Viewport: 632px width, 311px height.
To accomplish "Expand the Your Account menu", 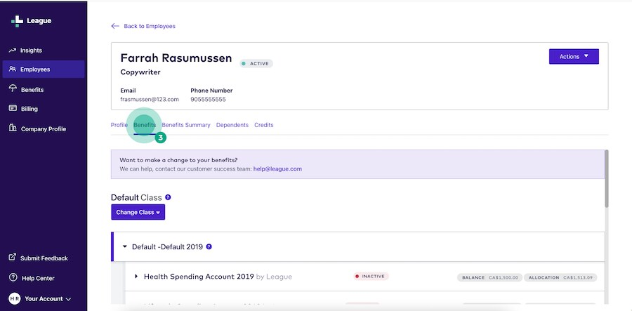I will (x=48, y=299).
